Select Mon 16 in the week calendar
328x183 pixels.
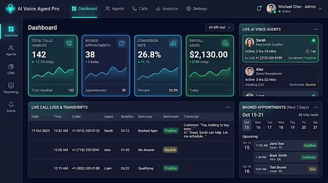[x=258, y=125]
